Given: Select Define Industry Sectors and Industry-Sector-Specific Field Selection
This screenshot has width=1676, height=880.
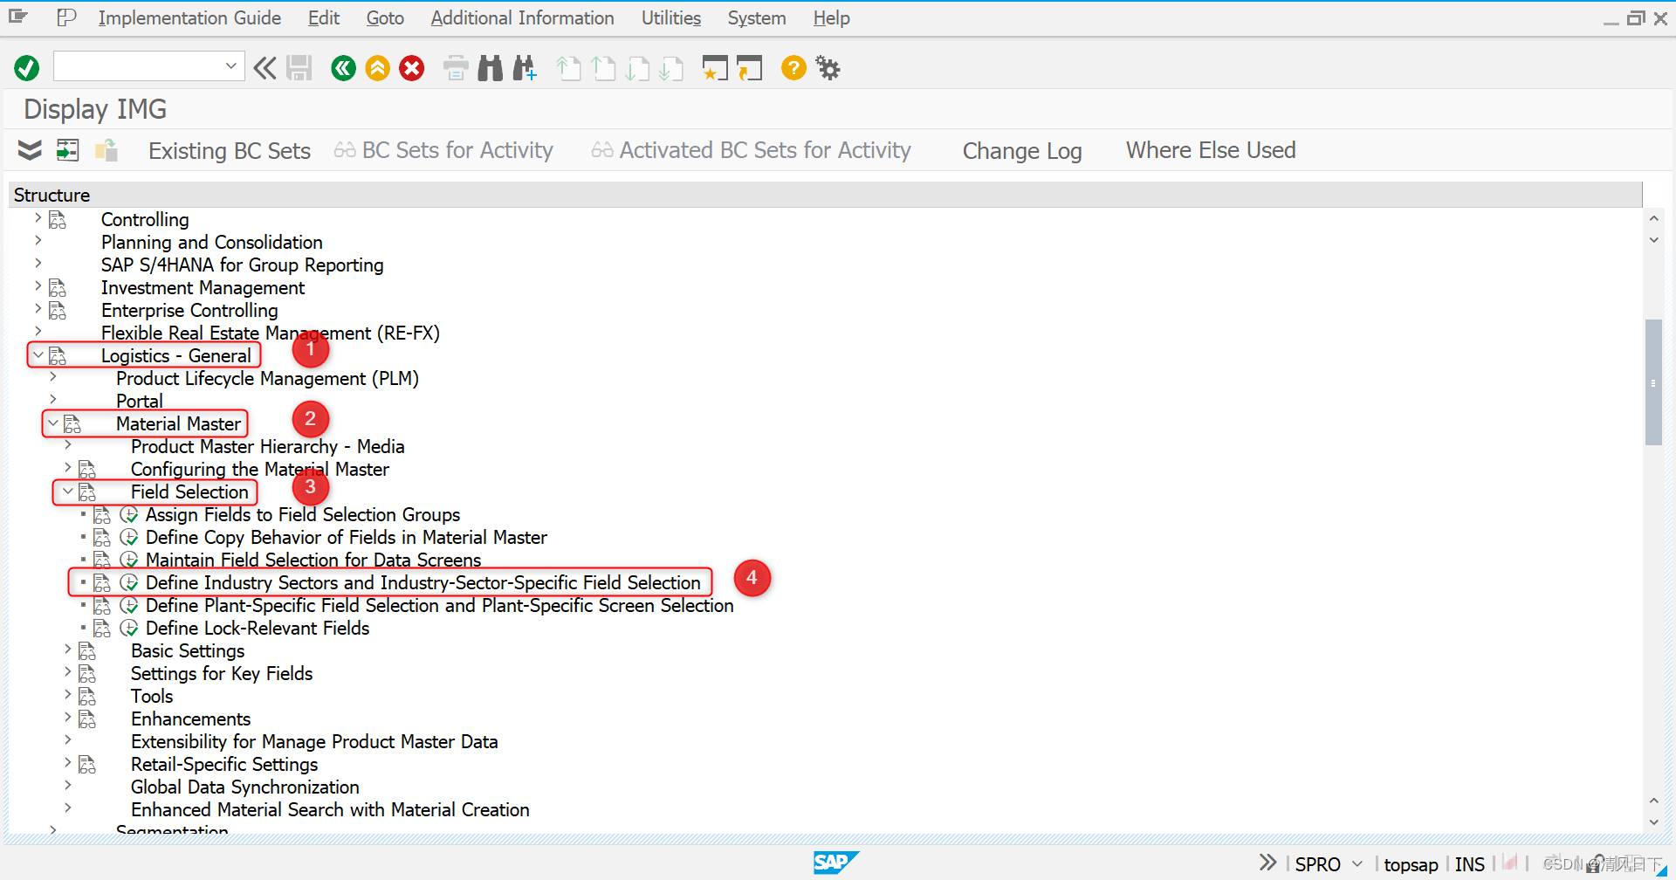Looking at the screenshot, I should pos(423,582).
